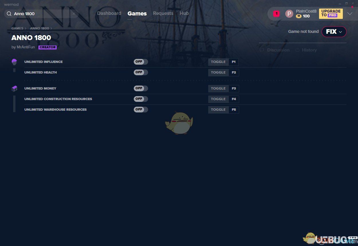Click the Unlimited Construction Resources label
Viewport: 358px width, 246px height.
[x=58, y=99]
